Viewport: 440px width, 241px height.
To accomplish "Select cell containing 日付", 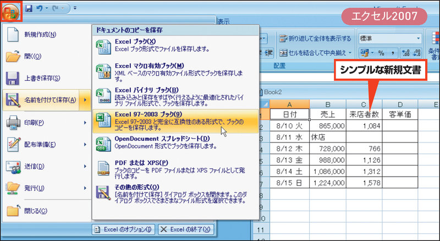I will tap(290, 114).
